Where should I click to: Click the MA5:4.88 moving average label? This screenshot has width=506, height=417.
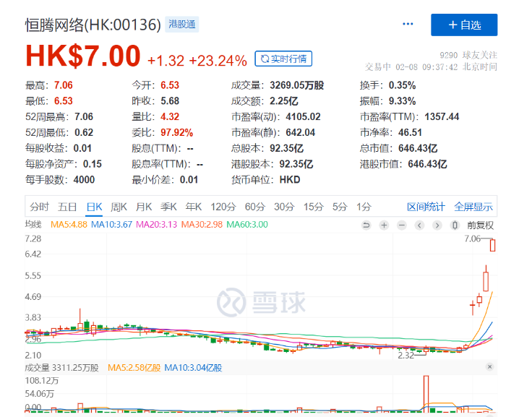[69, 224]
